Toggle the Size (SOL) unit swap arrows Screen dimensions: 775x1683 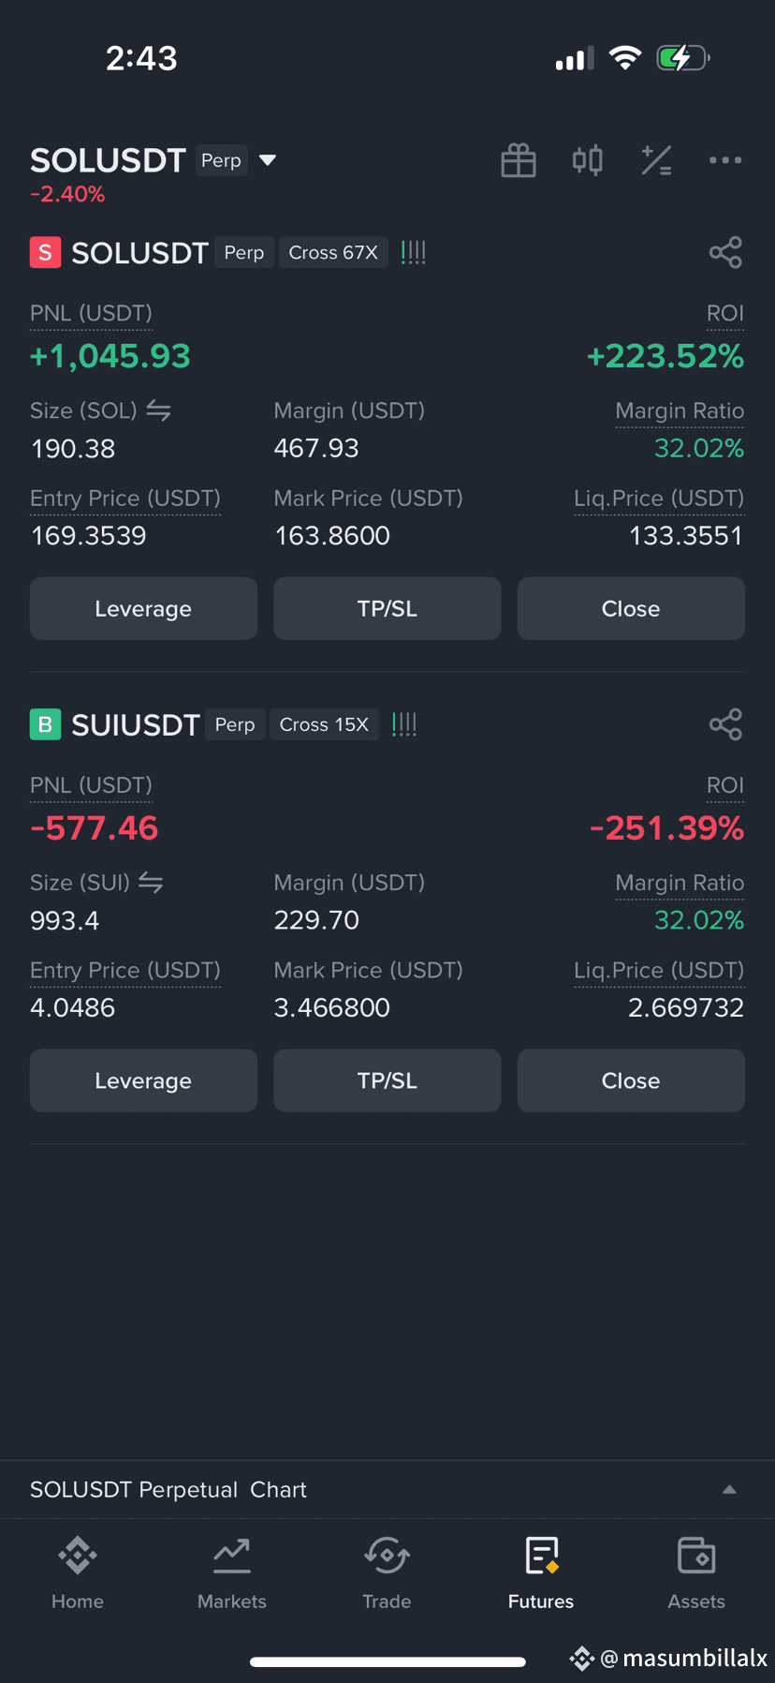[158, 410]
